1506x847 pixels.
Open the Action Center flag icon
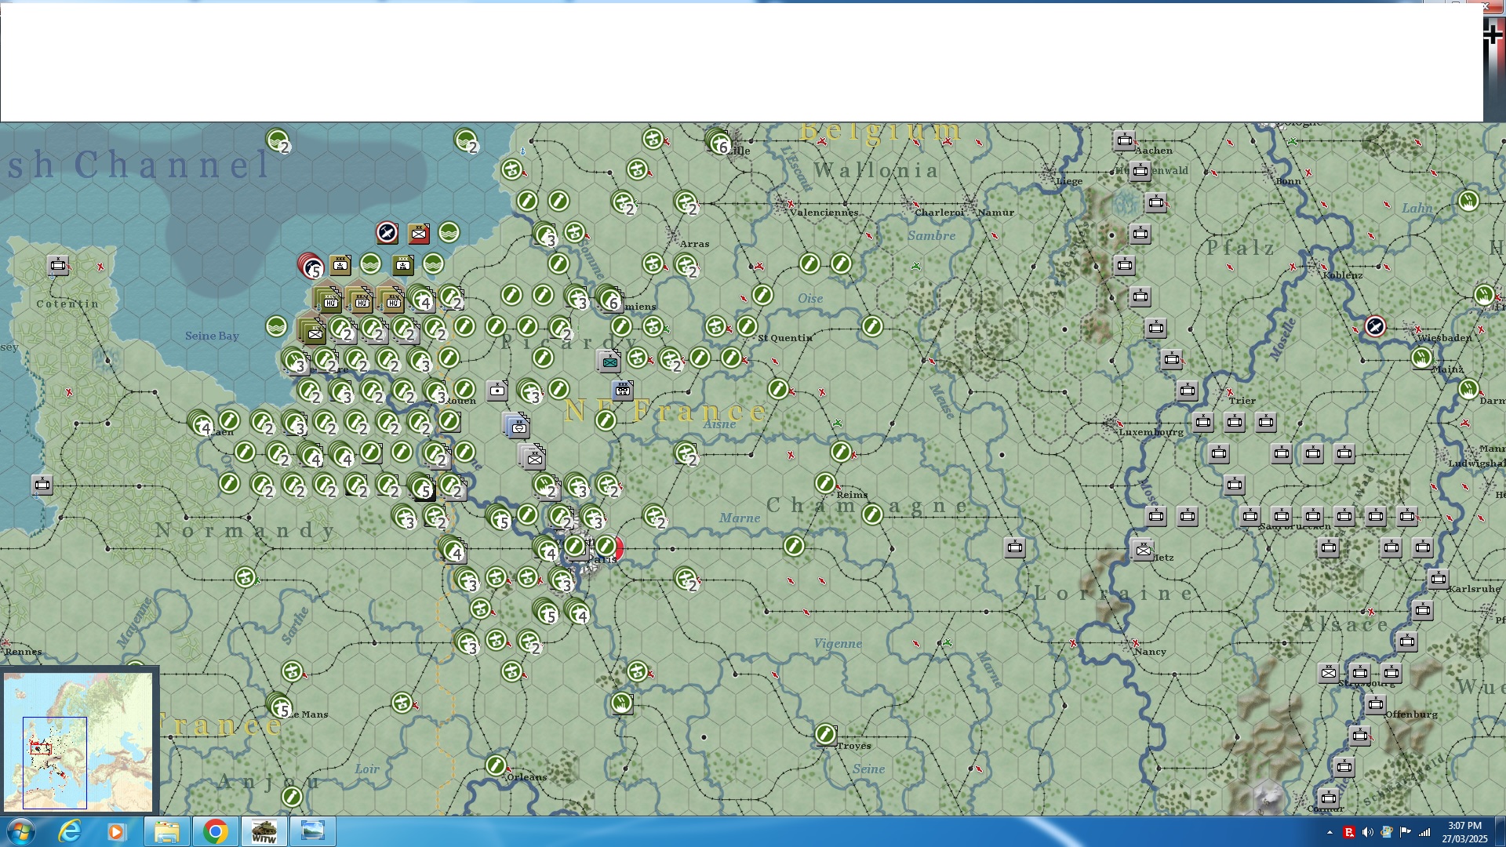pos(1405,832)
